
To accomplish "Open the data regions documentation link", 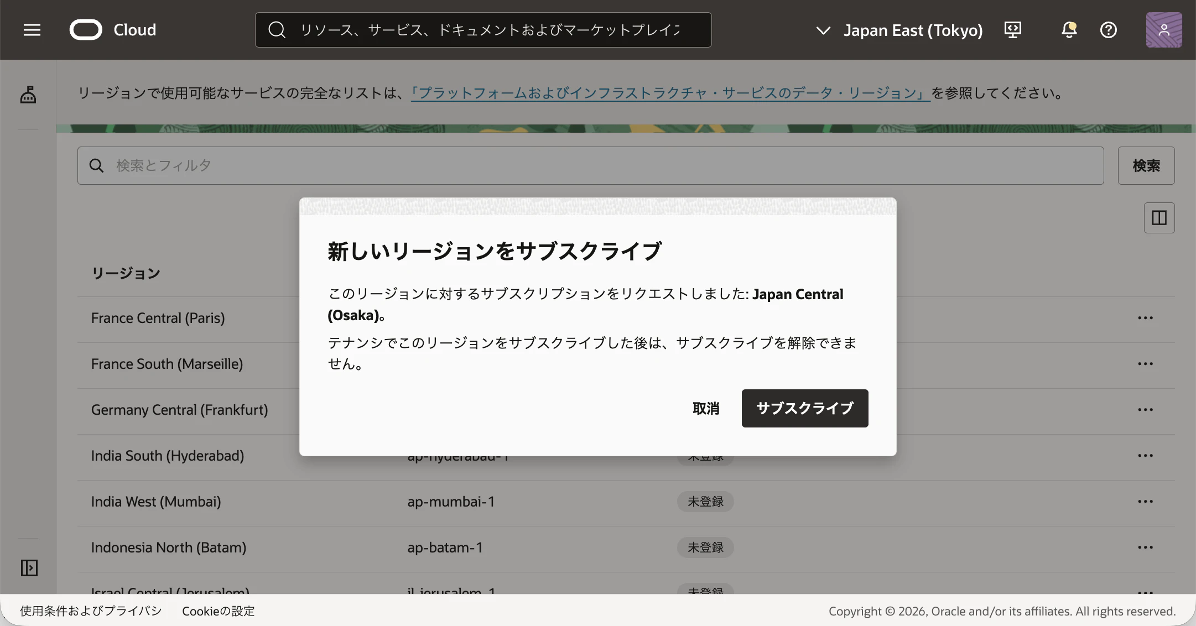I will (670, 93).
